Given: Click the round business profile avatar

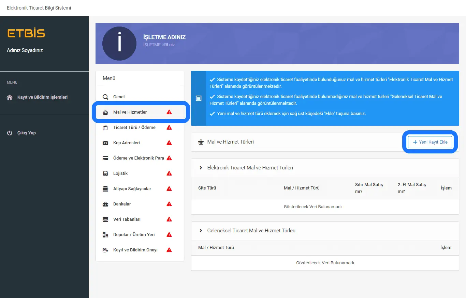Looking at the screenshot, I should coord(119,44).
